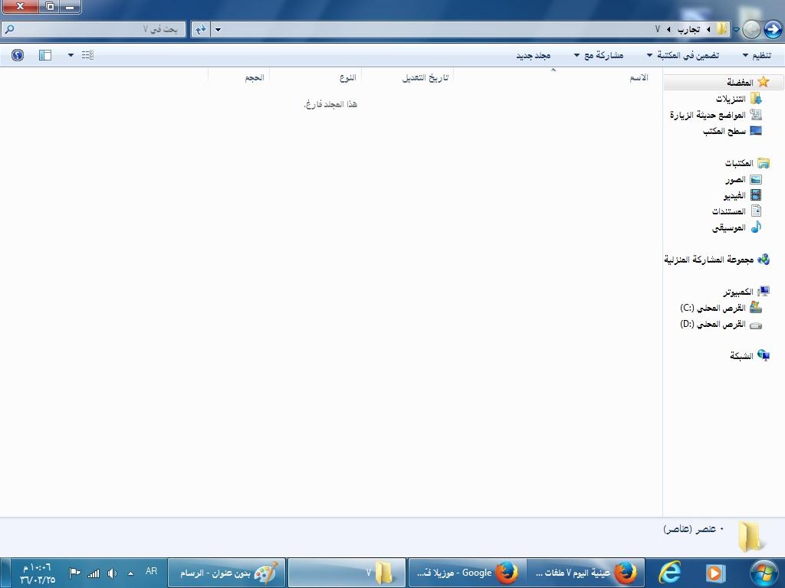This screenshot has height=588, width=785.
Task: Click the change view icon
Action: pyautogui.click(x=87, y=55)
